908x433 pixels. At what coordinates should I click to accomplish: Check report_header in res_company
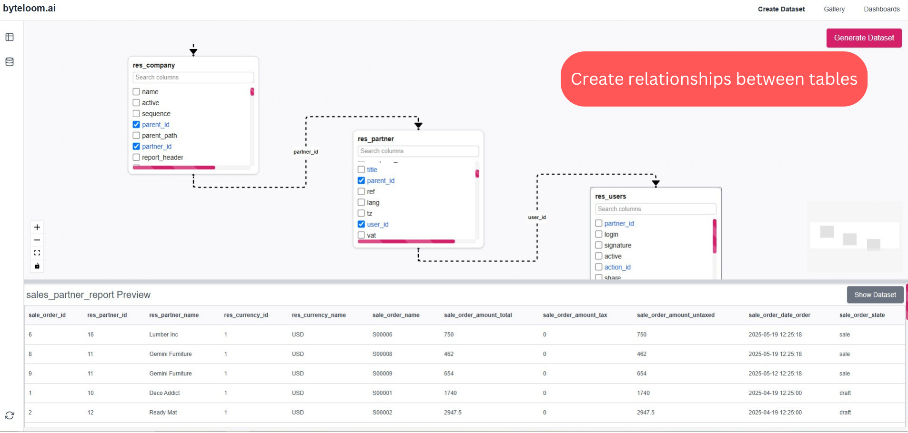click(x=136, y=157)
